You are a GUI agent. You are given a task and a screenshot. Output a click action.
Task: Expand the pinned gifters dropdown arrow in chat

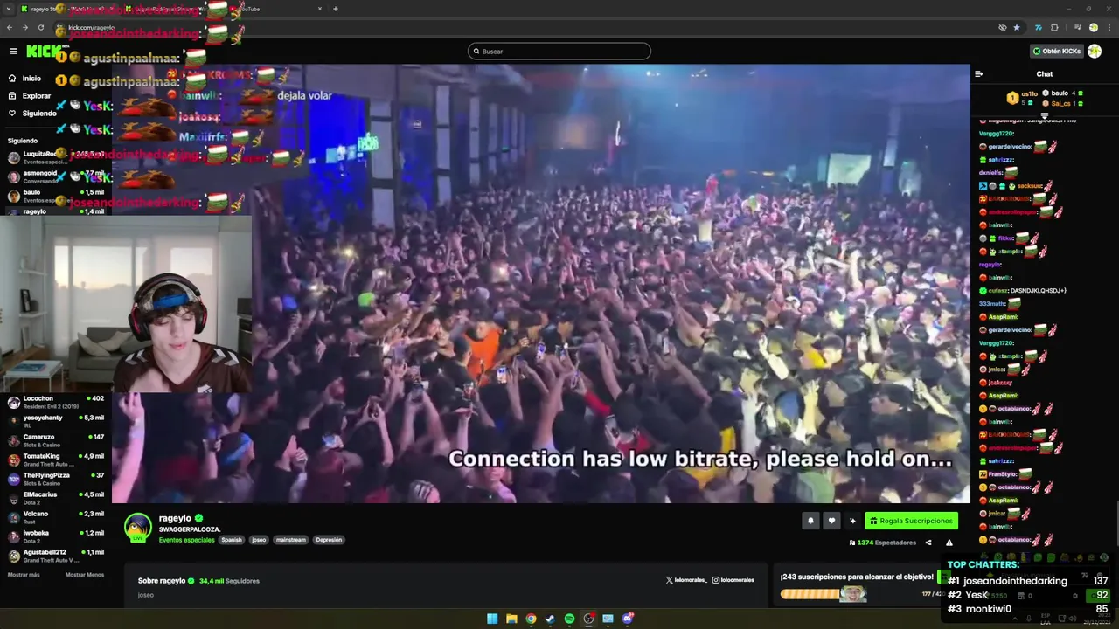1045,115
